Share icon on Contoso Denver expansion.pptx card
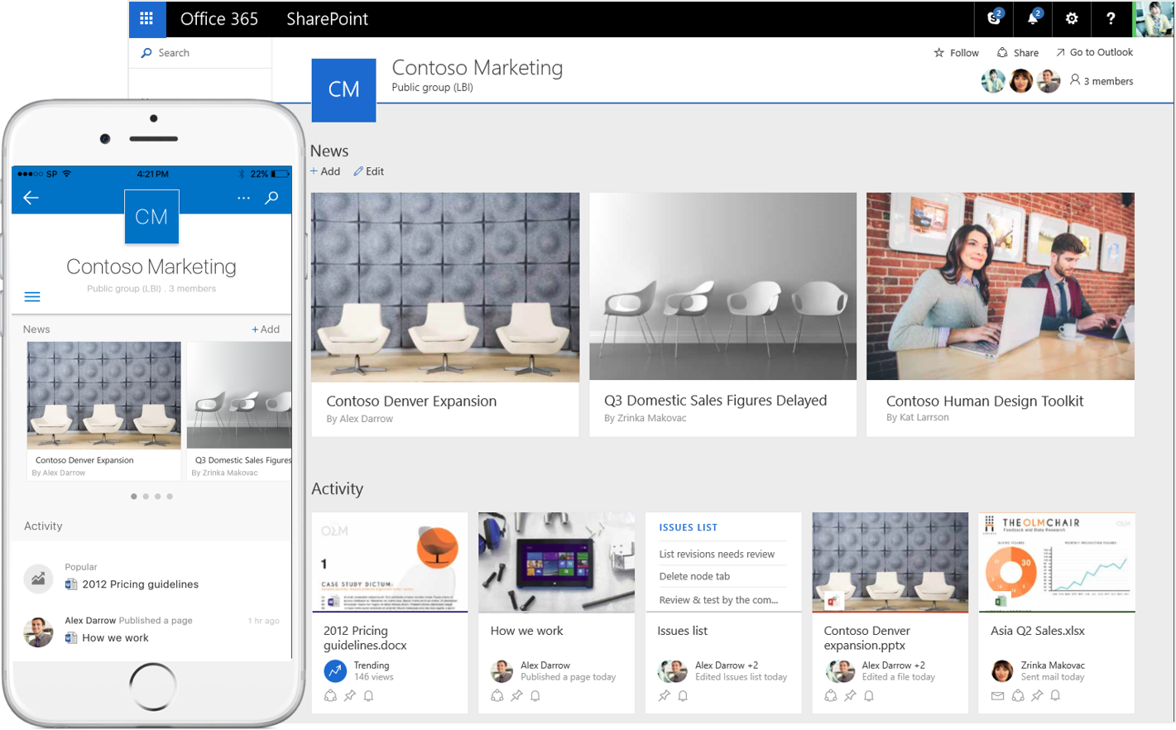 [x=830, y=696]
